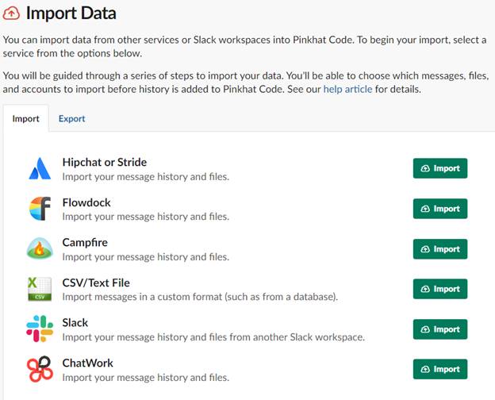
Task: Click the Slack logo icon
Action: tap(40, 329)
